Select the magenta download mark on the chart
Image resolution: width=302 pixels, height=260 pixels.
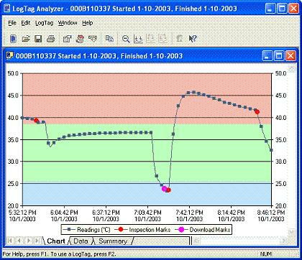165,189
